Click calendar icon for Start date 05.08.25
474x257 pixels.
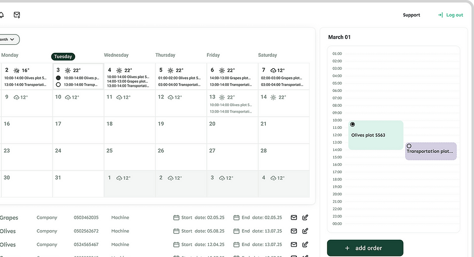(176, 231)
